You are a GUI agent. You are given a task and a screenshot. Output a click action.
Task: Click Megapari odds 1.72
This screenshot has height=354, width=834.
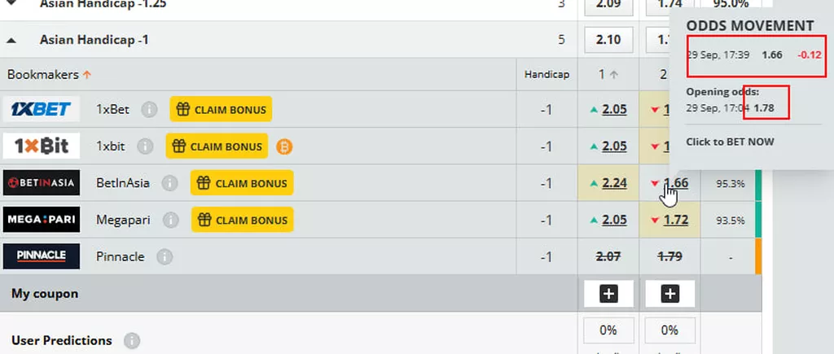(675, 220)
